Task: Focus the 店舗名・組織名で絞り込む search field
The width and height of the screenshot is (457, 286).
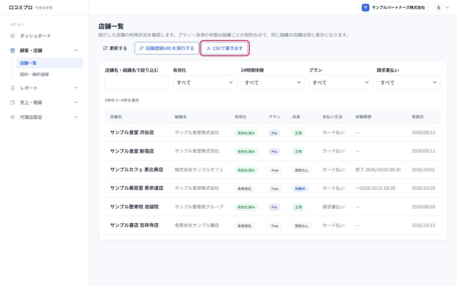Action: pyautogui.click(x=137, y=82)
